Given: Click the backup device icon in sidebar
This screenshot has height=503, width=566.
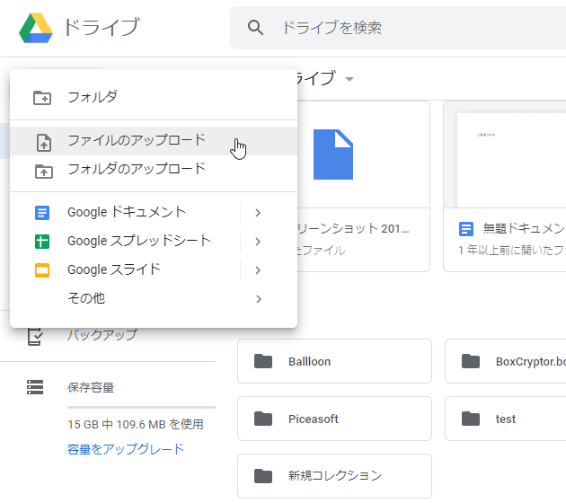Looking at the screenshot, I should [x=35, y=336].
